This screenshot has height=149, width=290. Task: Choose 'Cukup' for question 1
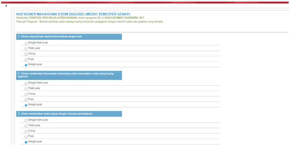pyautogui.click(x=26, y=54)
